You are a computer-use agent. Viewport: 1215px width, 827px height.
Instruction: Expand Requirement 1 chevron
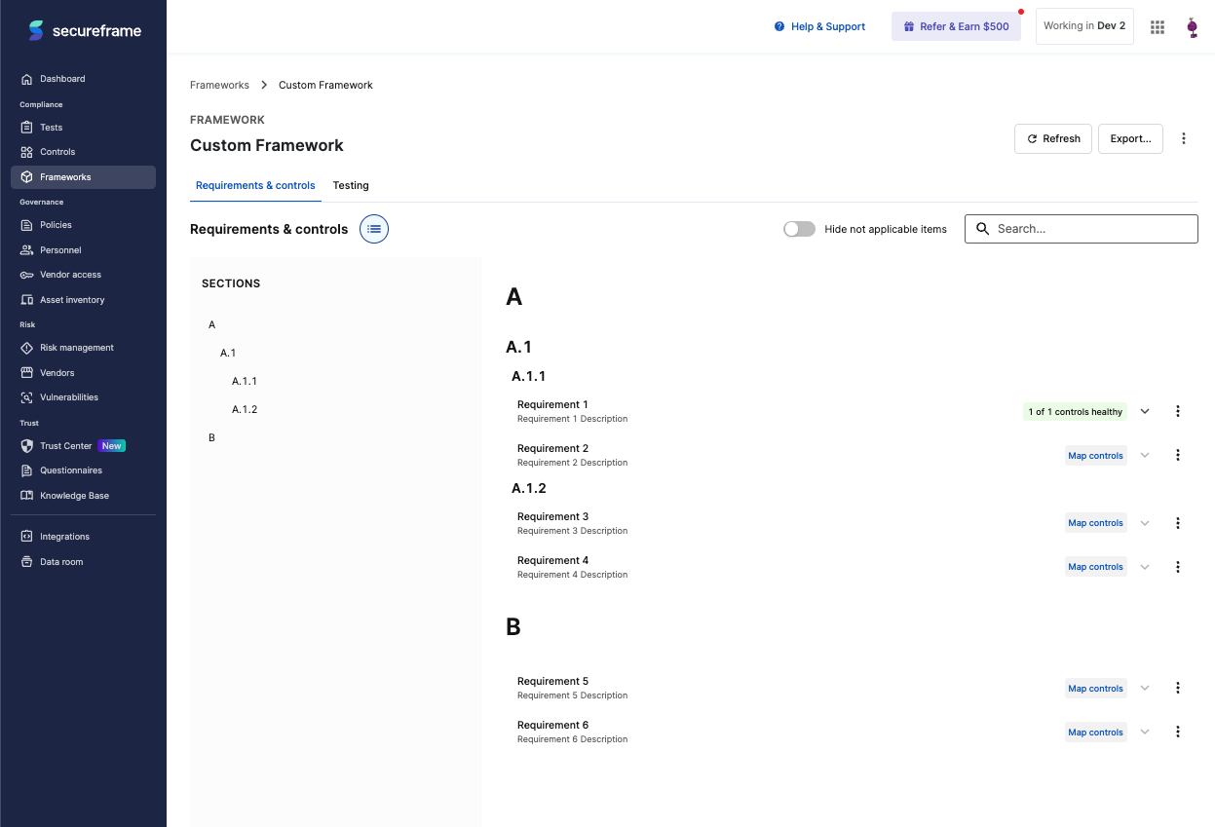coord(1145,411)
